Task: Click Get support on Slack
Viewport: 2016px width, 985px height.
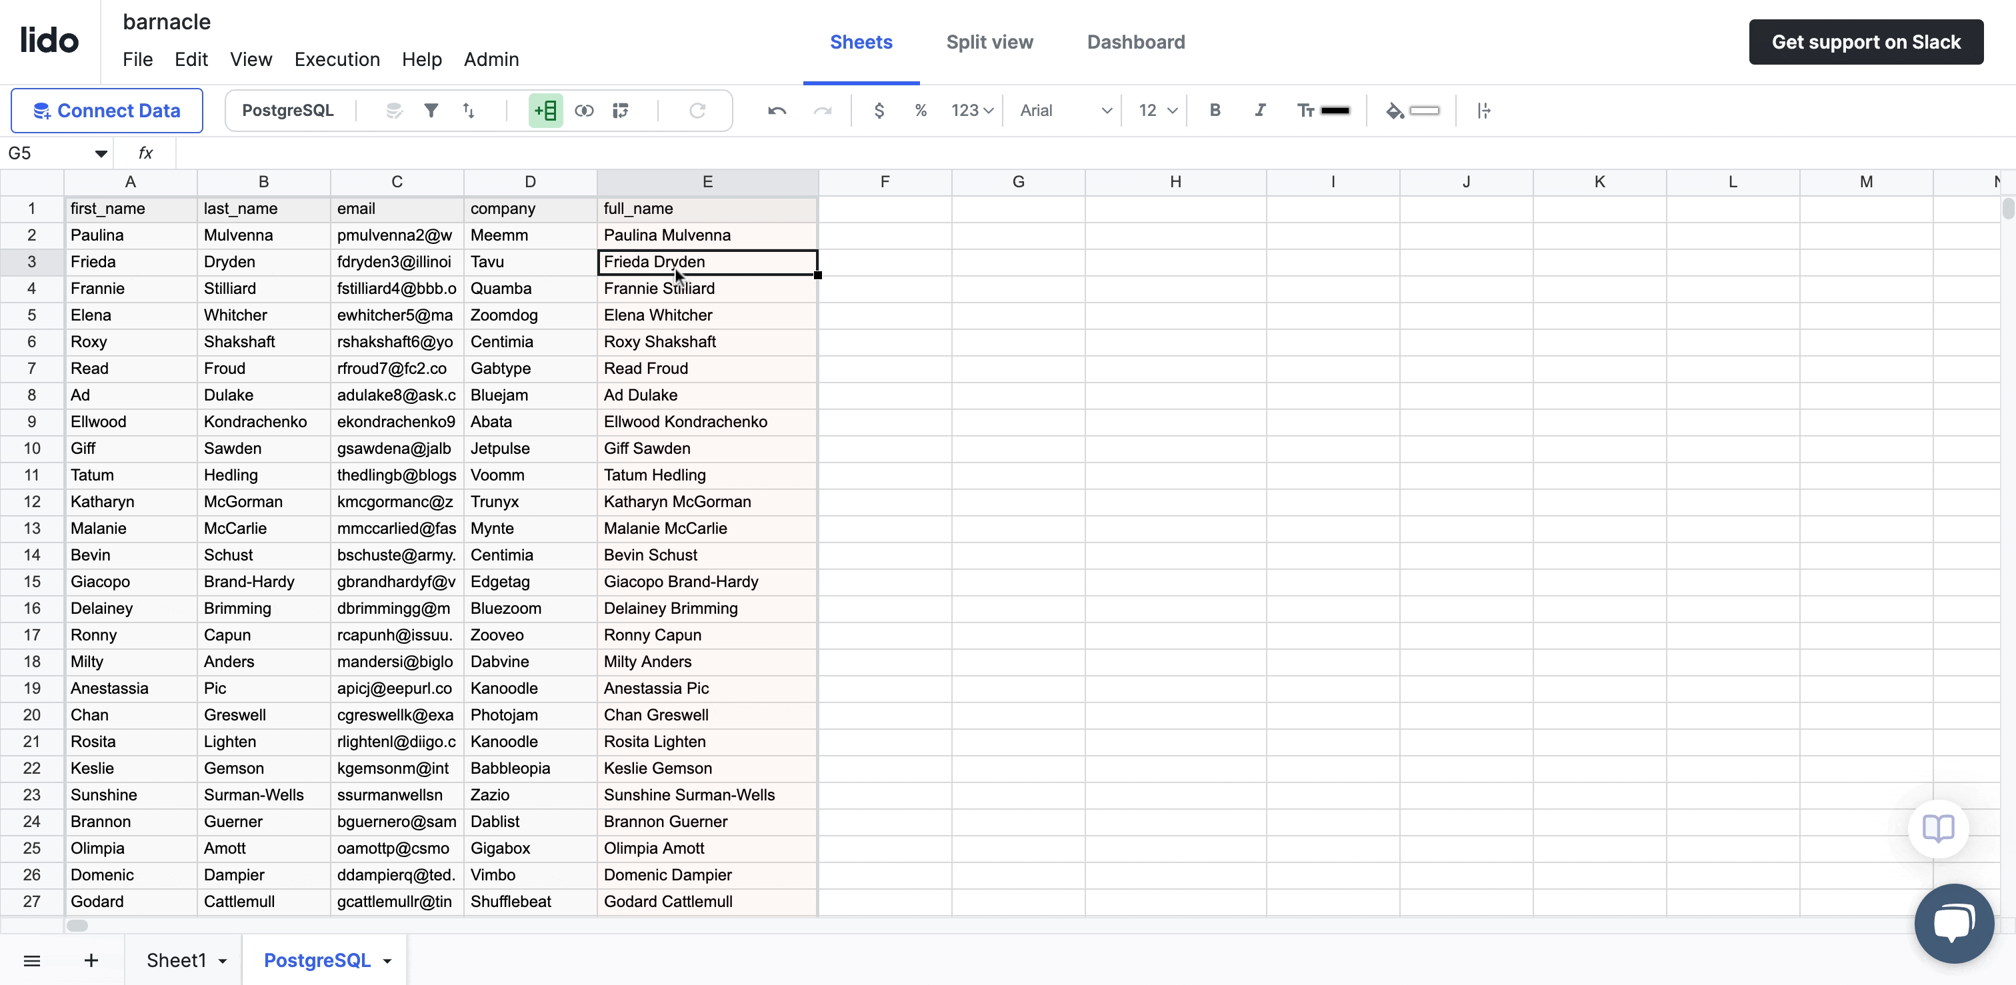Action: click(x=1866, y=42)
